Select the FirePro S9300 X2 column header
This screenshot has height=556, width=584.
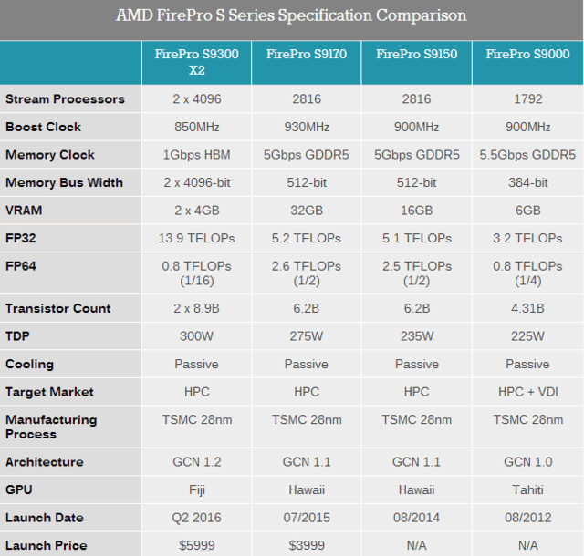[x=196, y=63]
